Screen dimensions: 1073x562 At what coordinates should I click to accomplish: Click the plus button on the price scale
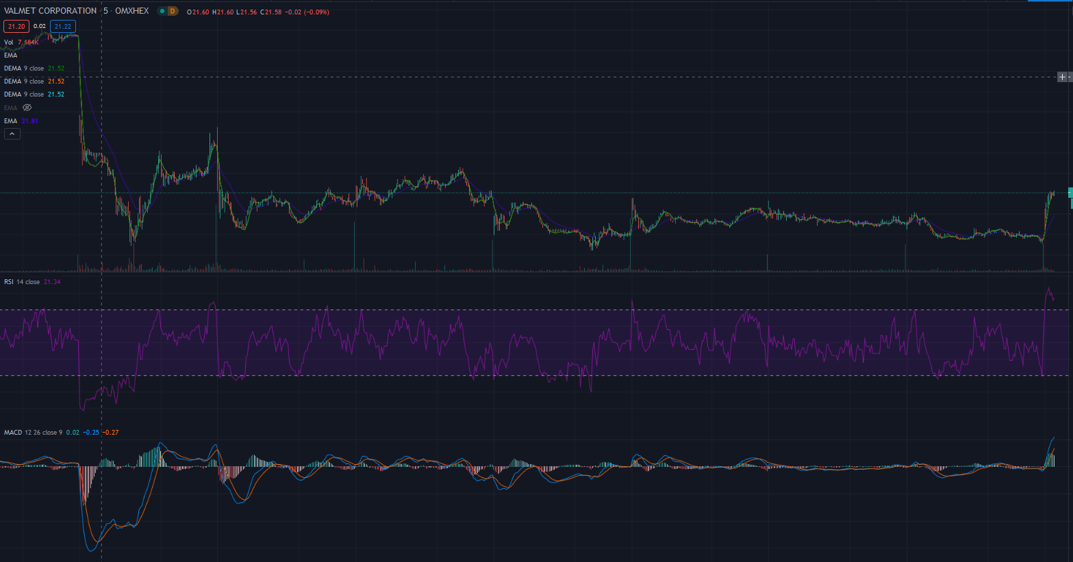point(1062,77)
